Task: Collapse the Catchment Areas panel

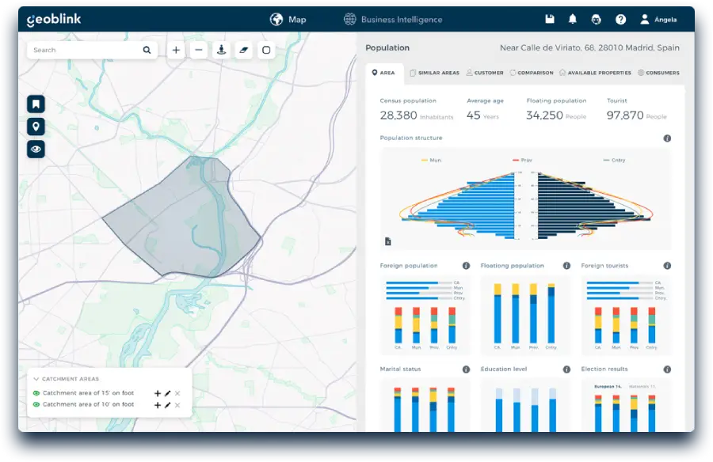Action: click(x=36, y=378)
